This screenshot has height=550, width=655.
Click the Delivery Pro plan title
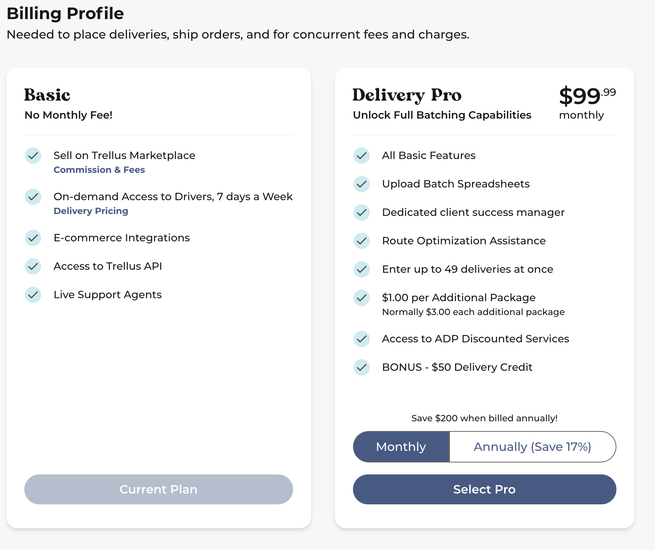[x=407, y=96]
